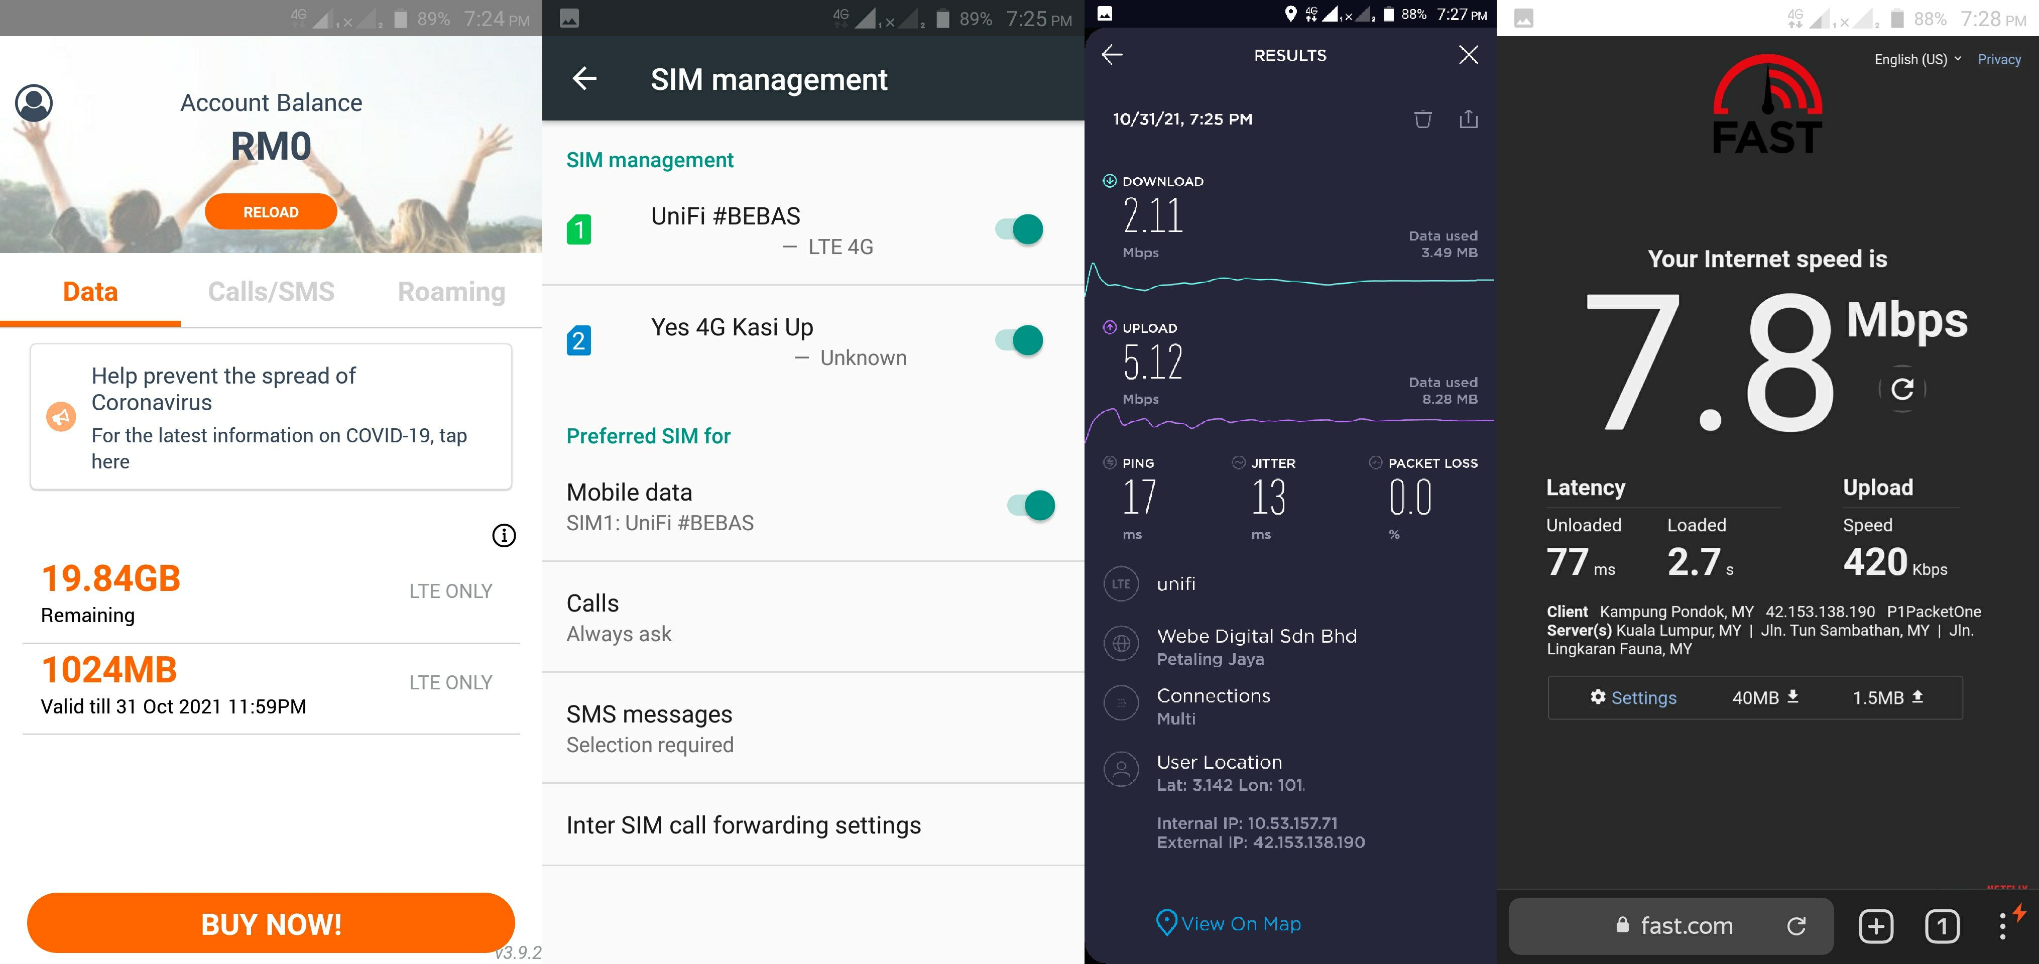Tap the 420 Kbps upload speed

[1895, 562]
